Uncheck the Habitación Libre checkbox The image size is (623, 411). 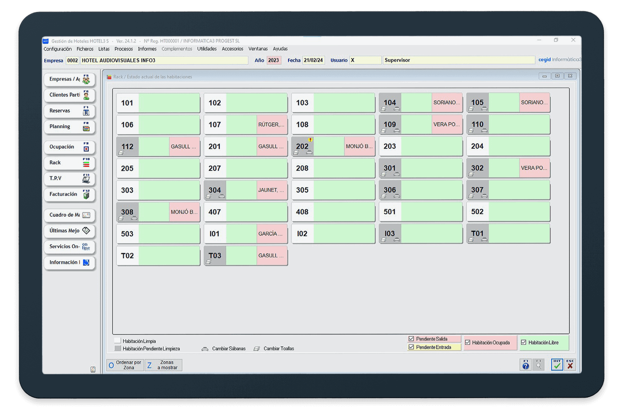point(523,343)
